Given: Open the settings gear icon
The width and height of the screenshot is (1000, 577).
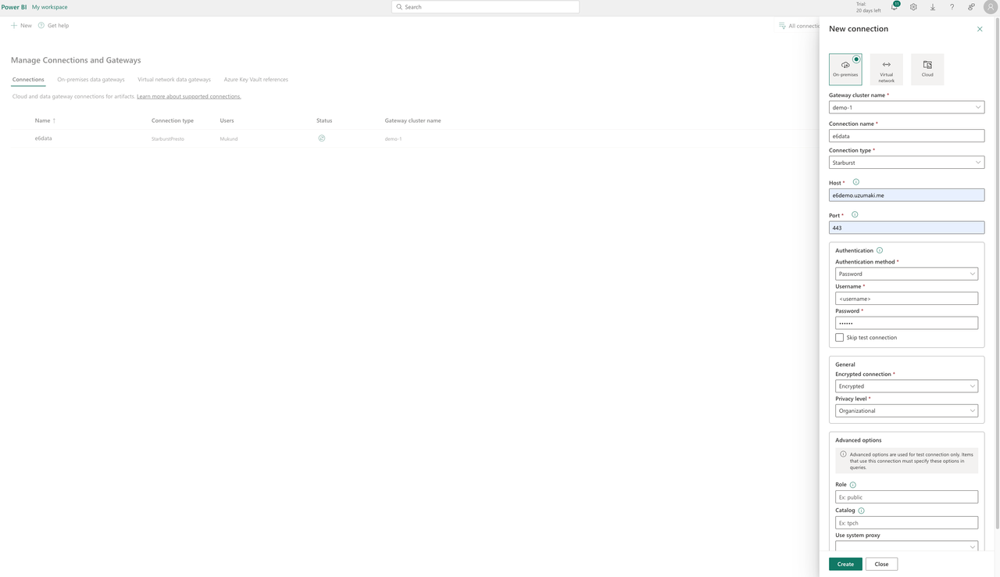Looking at the screenshot, I should [913, 7].
